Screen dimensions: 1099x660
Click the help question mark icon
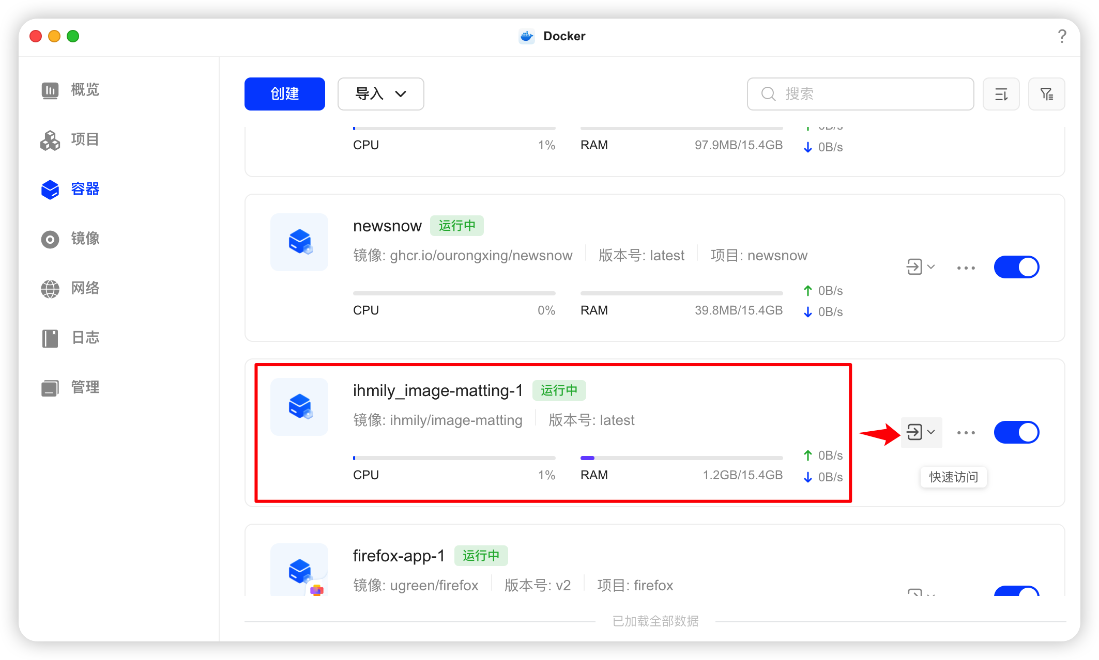pos(1062,36)
